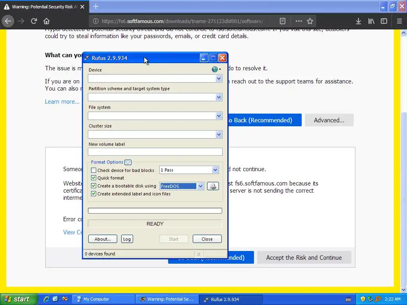Click Advanced button on warning page

point(329,120)
